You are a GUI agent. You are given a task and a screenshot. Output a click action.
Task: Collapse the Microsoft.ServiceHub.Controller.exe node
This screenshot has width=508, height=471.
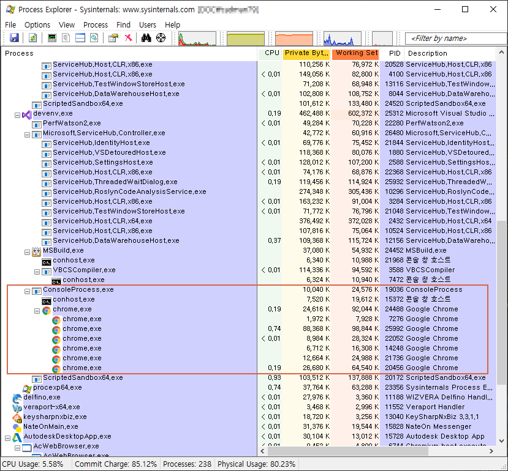(28, 135)
